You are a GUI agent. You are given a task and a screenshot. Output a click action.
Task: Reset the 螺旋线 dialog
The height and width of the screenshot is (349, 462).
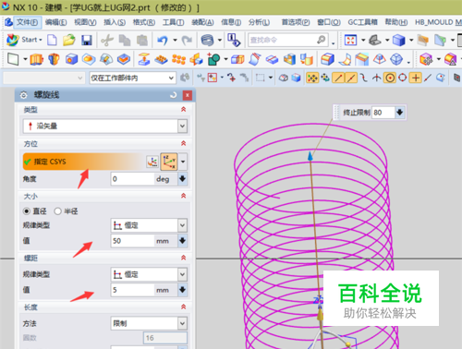click(x=174, y=95)
